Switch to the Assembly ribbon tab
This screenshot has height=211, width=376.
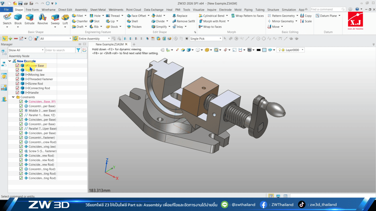pos(81,9)
